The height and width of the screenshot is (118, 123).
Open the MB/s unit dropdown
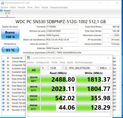(105, 68)
